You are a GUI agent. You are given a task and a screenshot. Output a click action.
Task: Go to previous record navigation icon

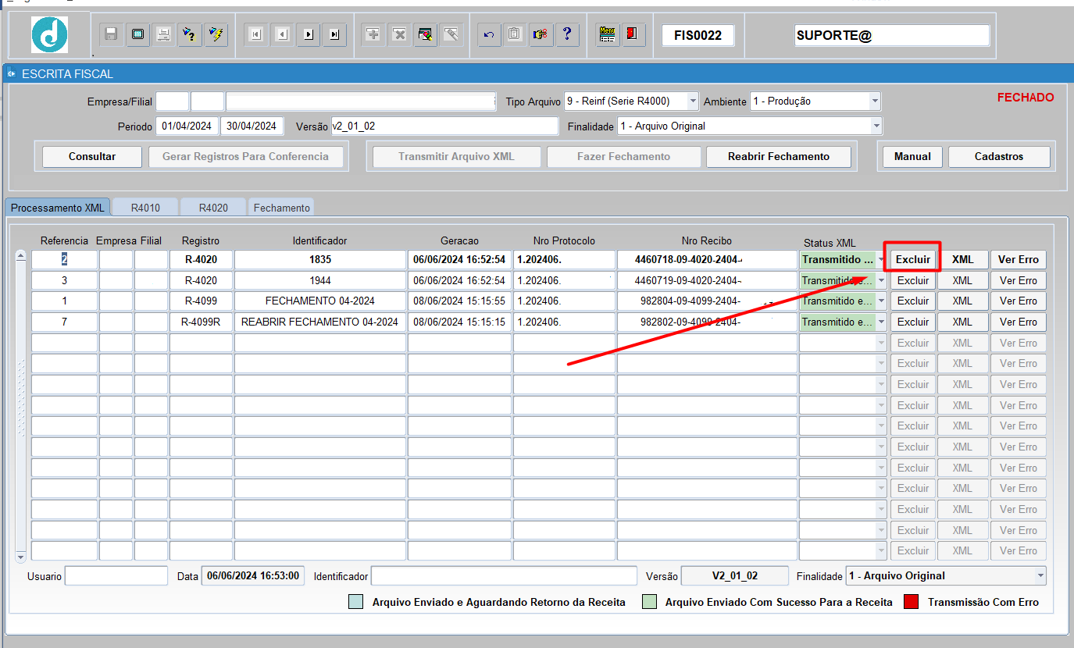282,34
